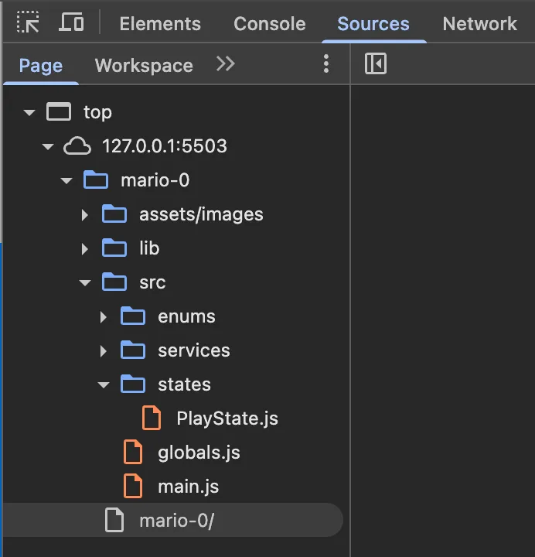Collapse the top frame arrow

[x=29, y=113]
